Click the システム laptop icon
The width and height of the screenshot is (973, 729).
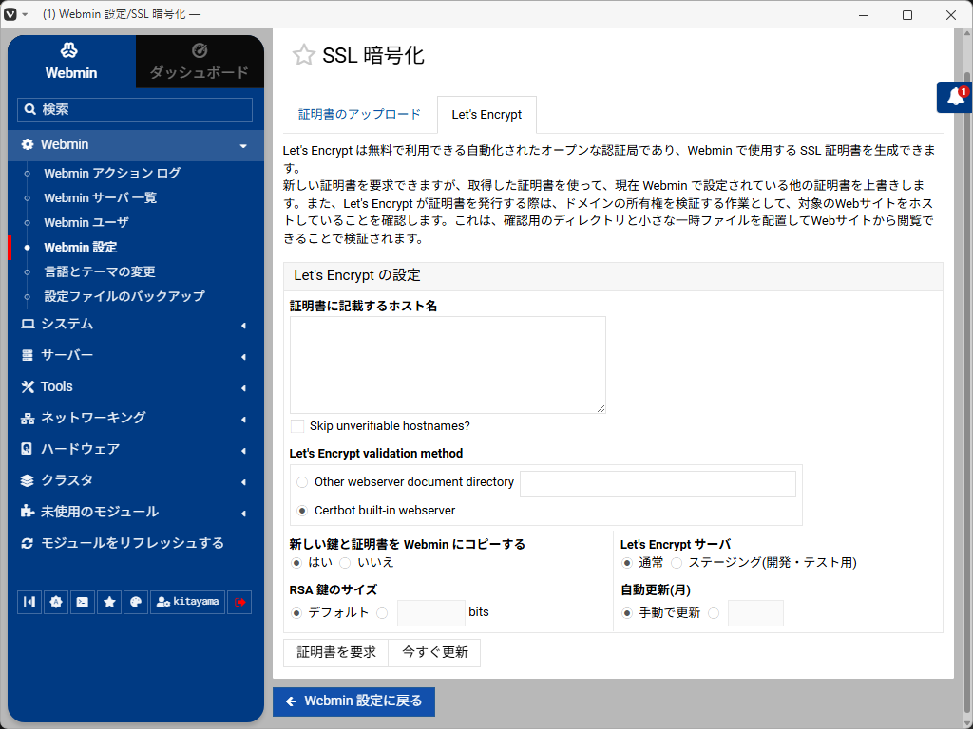(x=28, y=324)
